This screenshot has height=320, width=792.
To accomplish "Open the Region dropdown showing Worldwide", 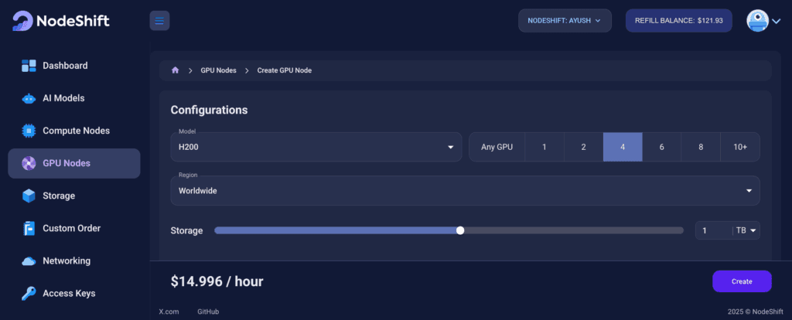I will click(x=465, y=191).
